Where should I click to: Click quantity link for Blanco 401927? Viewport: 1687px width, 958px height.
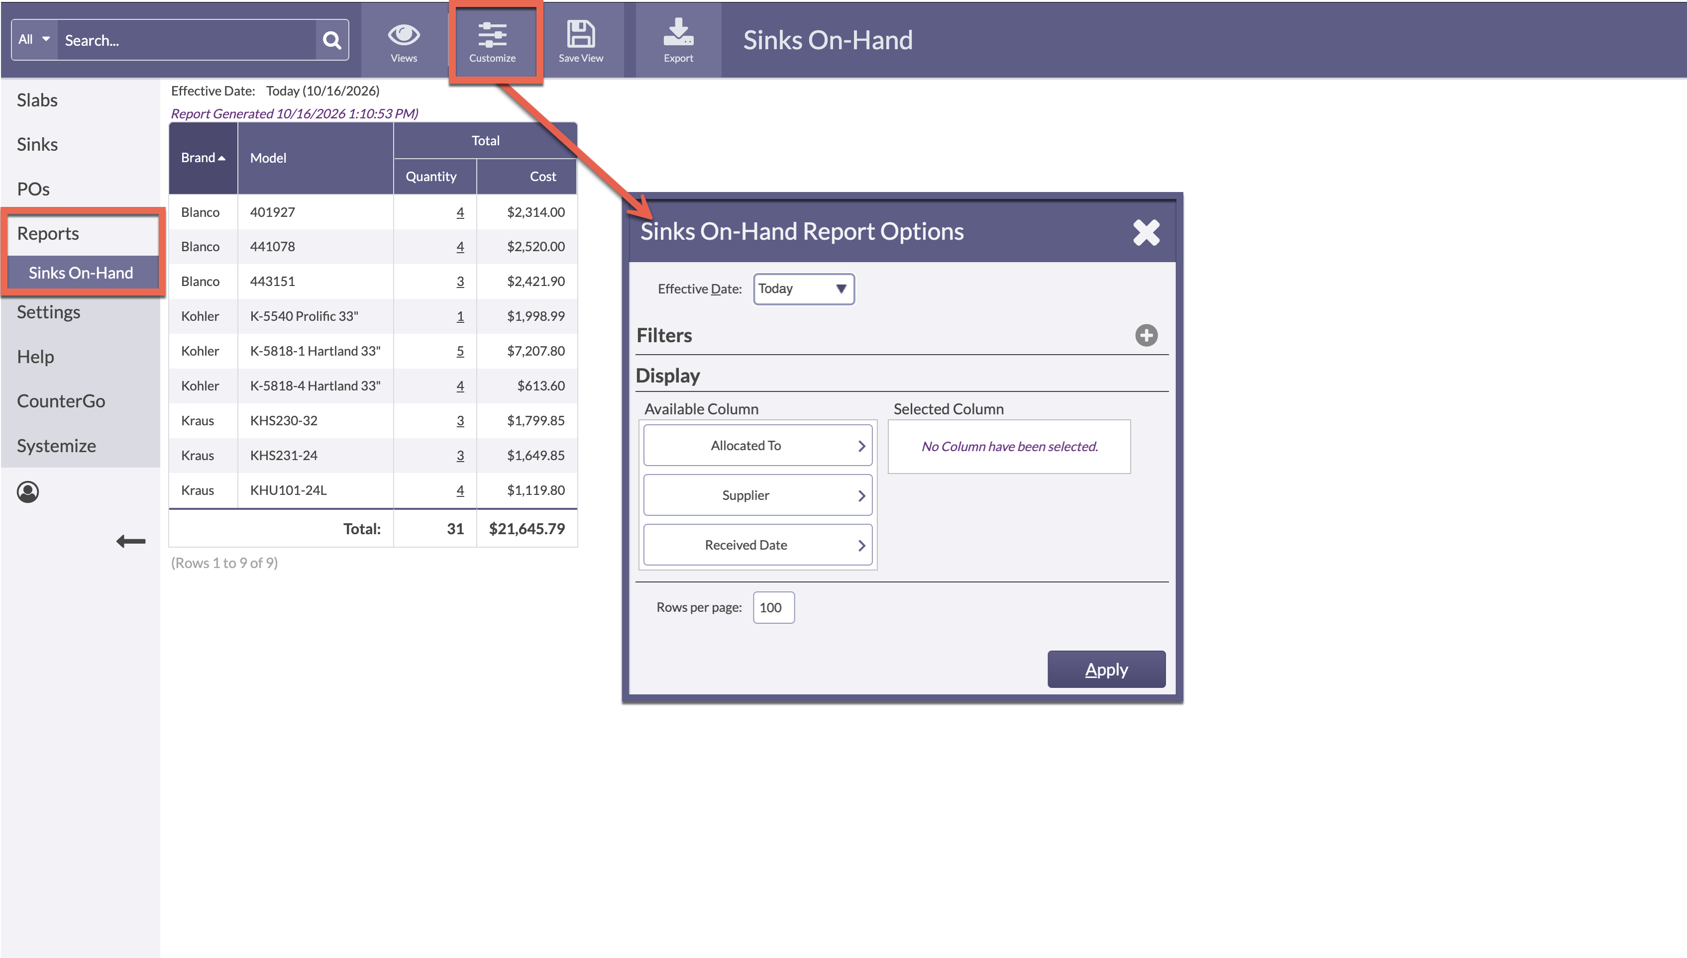[x=460, y=212]
